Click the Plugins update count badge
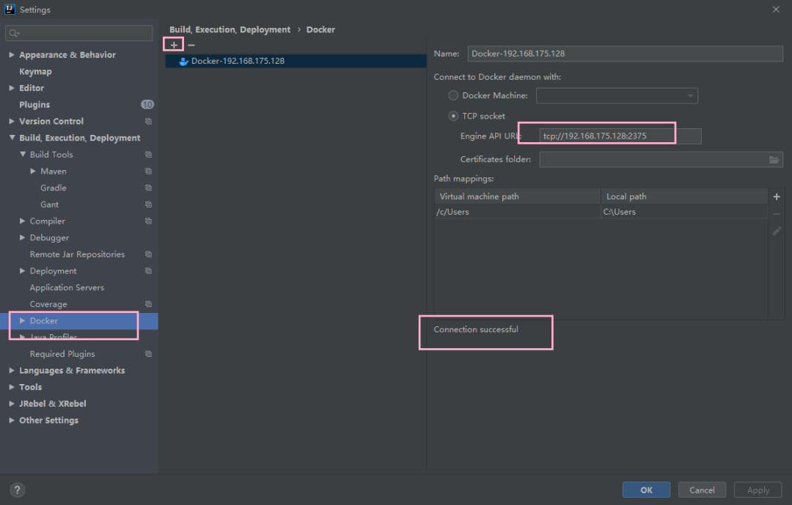792x505 pixels. 147,105
